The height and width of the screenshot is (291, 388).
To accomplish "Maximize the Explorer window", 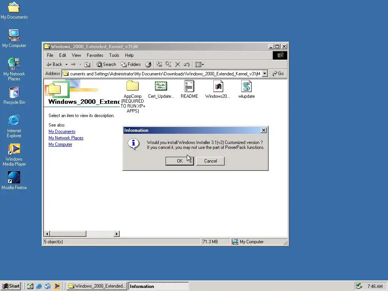I will (x=277, y=47).
